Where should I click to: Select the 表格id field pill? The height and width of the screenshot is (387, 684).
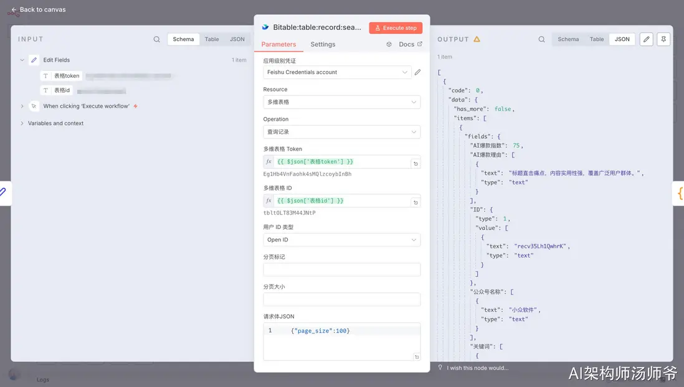(57, 90)
